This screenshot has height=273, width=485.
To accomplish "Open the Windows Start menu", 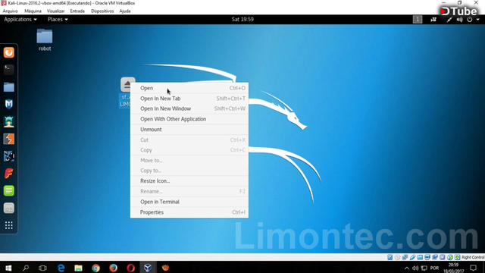I will click(8, 268).
